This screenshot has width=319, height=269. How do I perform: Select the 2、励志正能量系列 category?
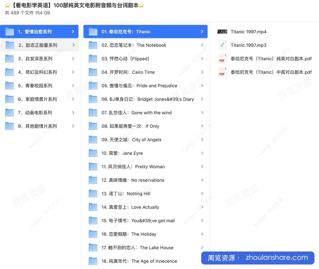(39, 45)
